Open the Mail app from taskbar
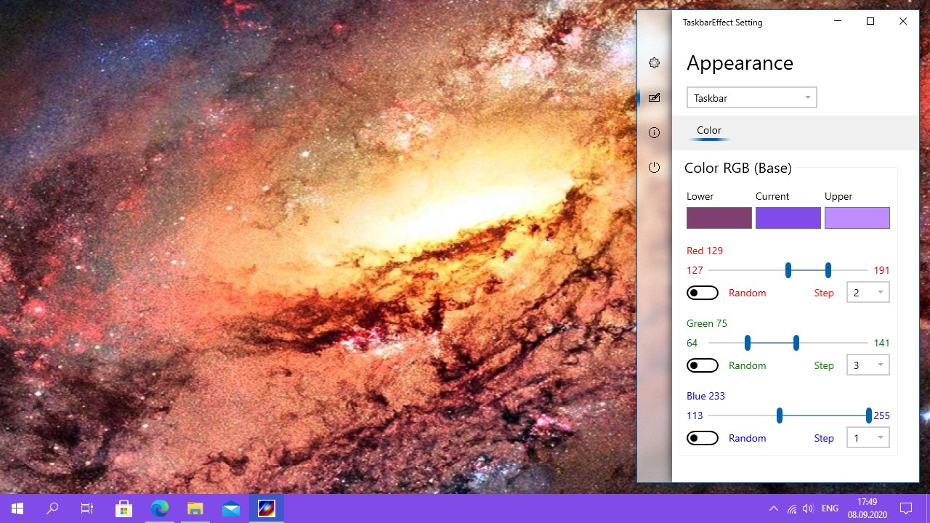The width and height of the screenshot is (930, 523). (x=231, y=508)
